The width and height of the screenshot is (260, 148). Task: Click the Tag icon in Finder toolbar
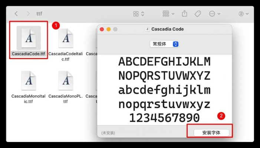point(198,14)
